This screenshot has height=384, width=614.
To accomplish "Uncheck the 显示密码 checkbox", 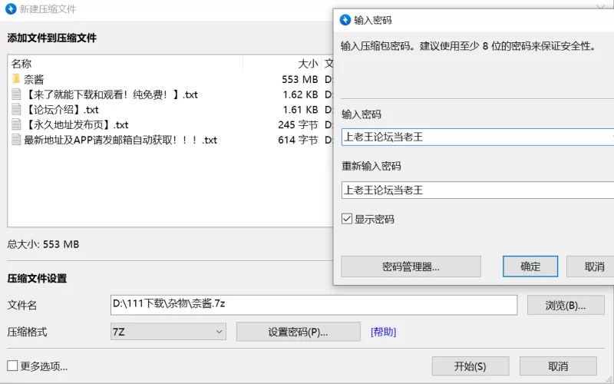I will point(347,219).
